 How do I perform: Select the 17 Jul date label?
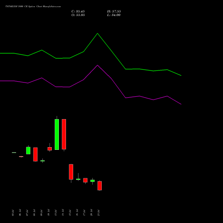pos(84,213)
